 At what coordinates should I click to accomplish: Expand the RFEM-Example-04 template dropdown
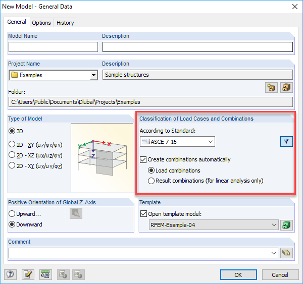pyautogui.click(x=214, y=225)
